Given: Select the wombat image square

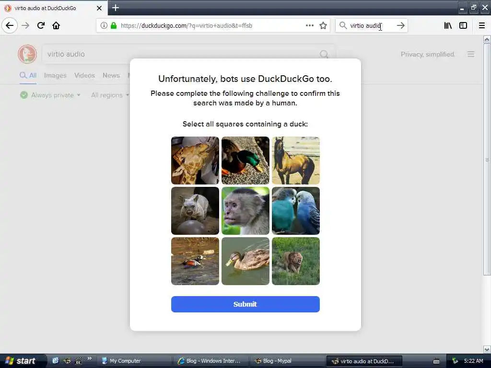Looking at the screenshot, I should tap(195, 211).
